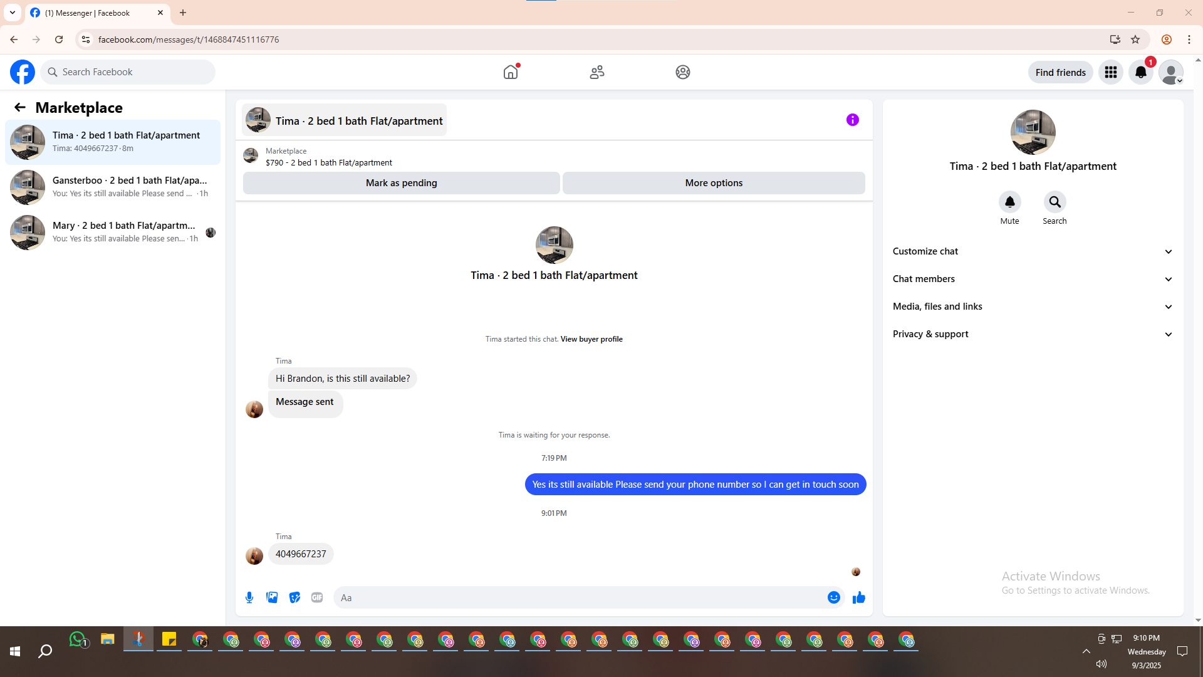The width and height of the screenshot is (1203, 677).
Task: Open File Explorer from the taskbar
Action: (108, 639)
